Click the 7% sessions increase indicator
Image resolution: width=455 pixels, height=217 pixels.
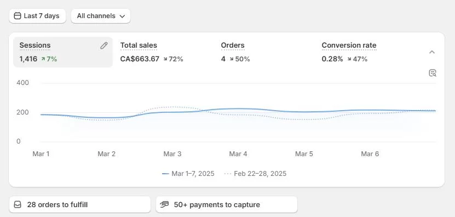(49, 59)
